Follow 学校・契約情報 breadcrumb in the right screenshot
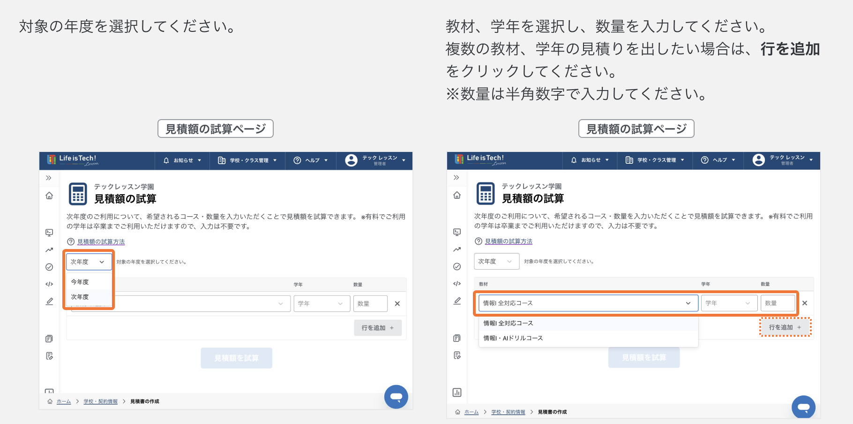Viewport: 853px width, 424px height. [509, 412]
